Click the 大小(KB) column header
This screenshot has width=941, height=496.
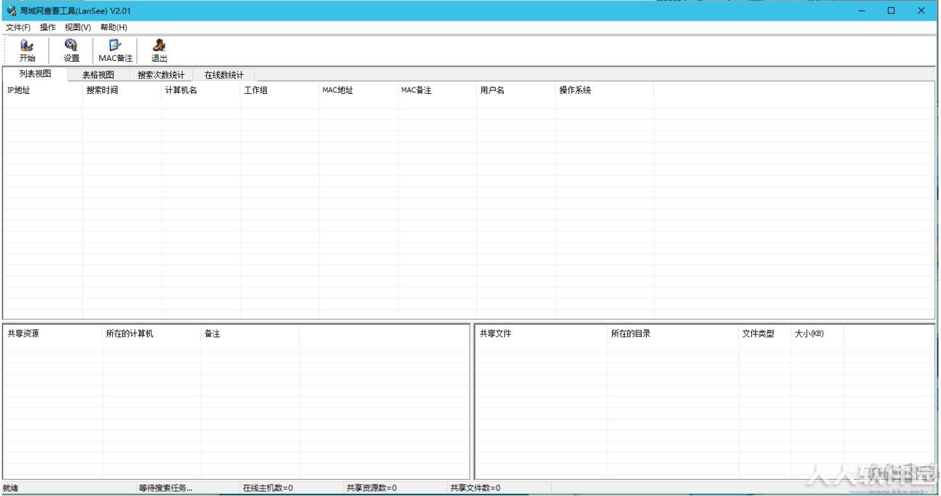point(817,334)
